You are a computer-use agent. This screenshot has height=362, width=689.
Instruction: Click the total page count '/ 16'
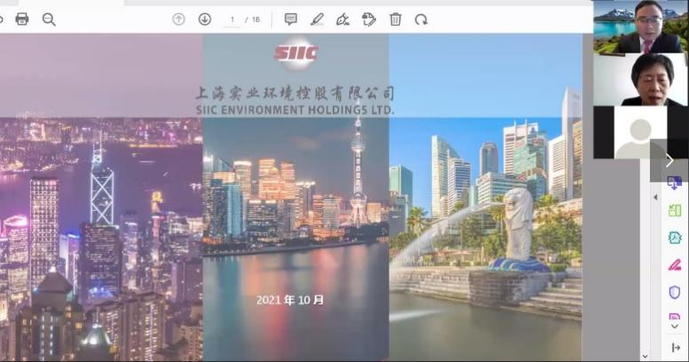point(252,20)
